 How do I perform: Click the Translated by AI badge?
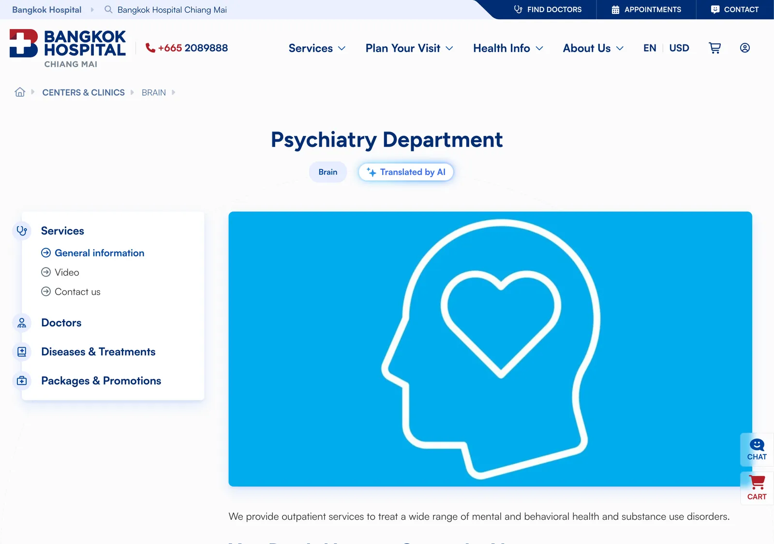(x=406, y=172)
